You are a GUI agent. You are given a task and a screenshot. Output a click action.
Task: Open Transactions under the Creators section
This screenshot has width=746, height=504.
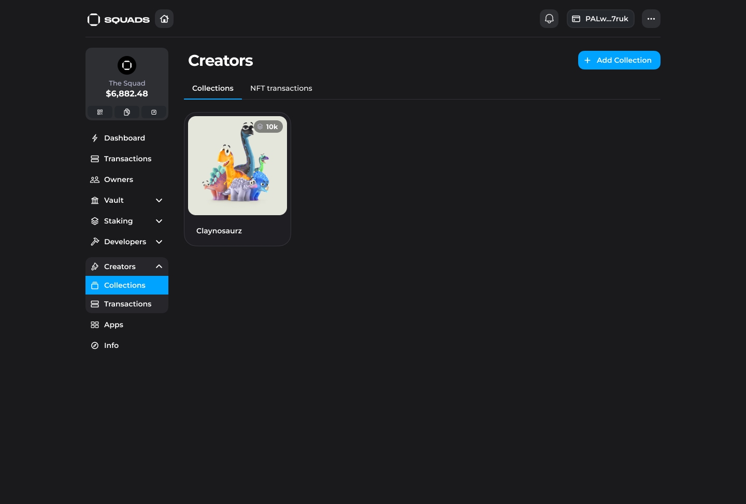click(127, 304)
